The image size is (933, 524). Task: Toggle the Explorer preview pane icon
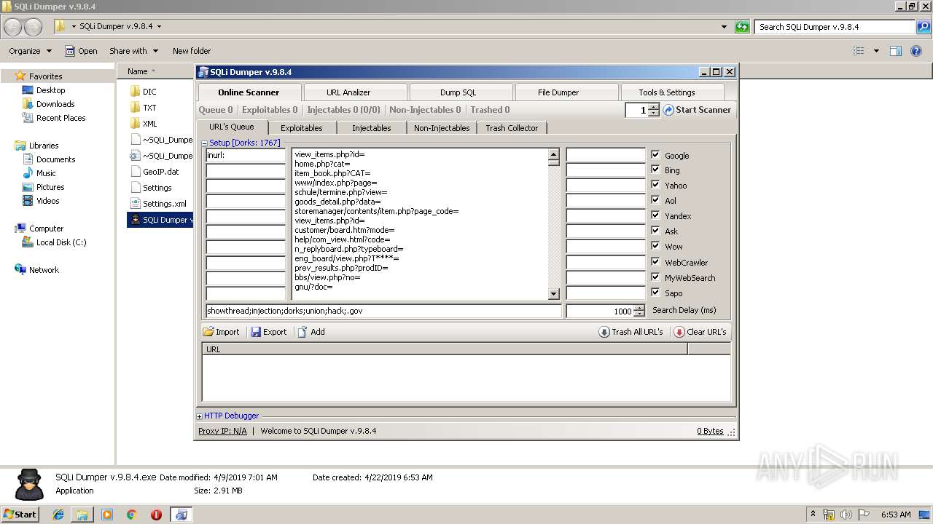tap(896, 51)
